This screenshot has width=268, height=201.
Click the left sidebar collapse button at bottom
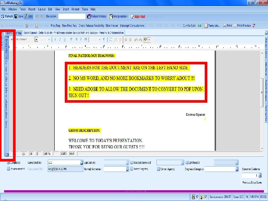pos(6,155)
